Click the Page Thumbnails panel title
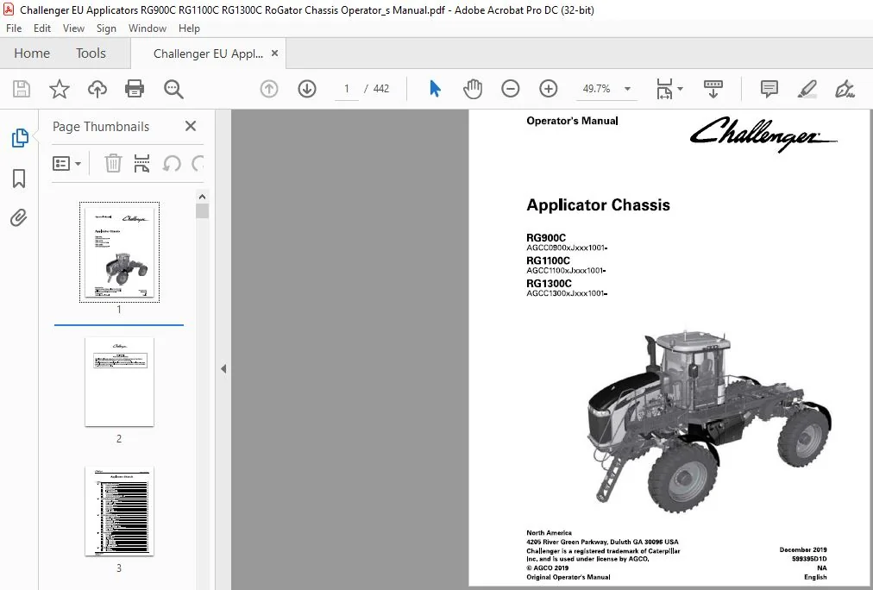 [x=101, y=127]
